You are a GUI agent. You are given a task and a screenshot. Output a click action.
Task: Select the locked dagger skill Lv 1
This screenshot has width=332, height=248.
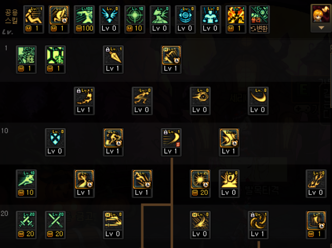[x=113, y=59]
